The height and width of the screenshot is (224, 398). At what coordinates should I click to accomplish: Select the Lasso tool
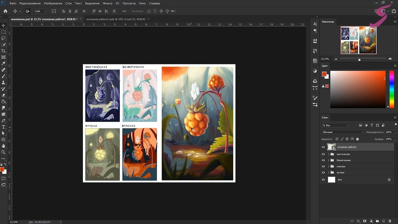3,38
